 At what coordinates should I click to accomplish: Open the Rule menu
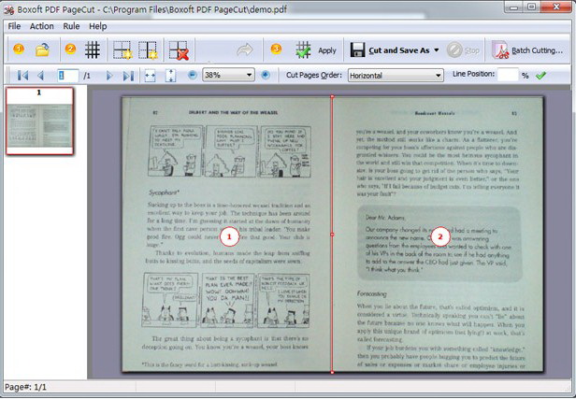pyautogui.click(x=71, y=26)
